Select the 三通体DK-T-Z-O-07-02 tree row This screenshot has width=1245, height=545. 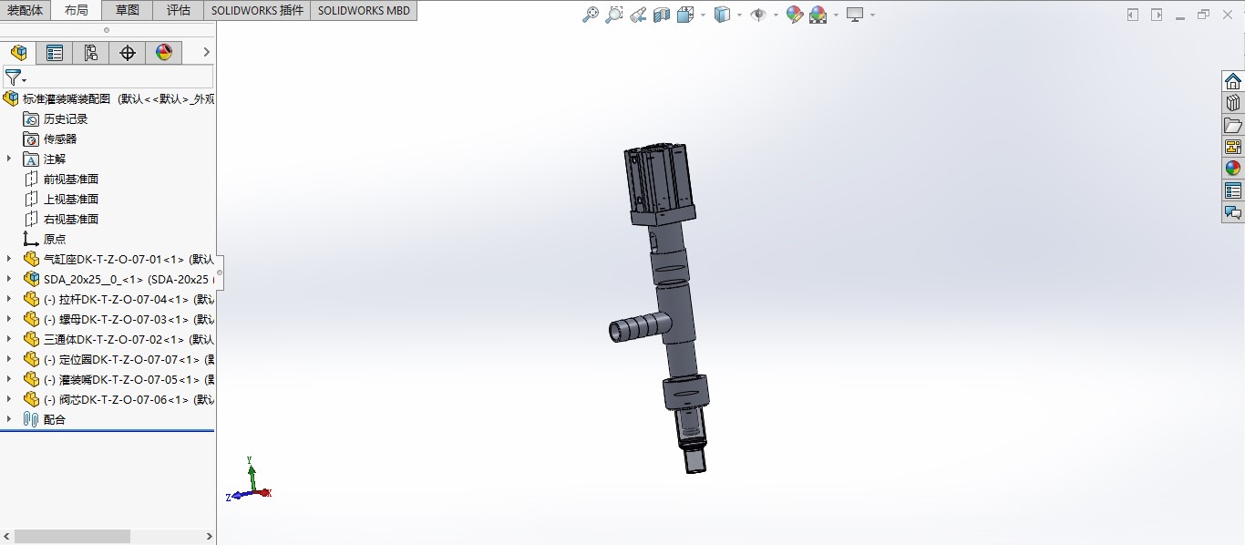click(118, 339)
